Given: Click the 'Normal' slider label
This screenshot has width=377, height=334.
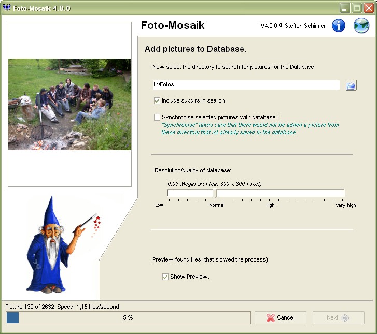Looking at the screenshot, I should (217, 205).
